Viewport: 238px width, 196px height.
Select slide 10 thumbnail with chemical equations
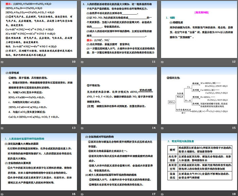[x=39, y=29]
